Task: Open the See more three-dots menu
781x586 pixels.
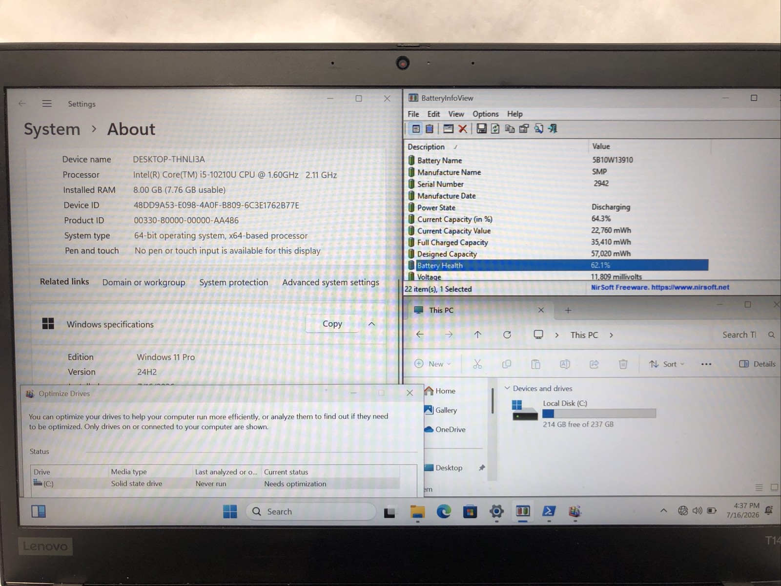Action: click(x=706, y=364)
